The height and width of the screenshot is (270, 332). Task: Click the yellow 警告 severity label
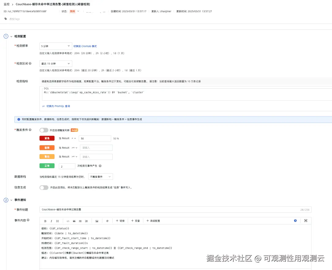coord(47,157)
